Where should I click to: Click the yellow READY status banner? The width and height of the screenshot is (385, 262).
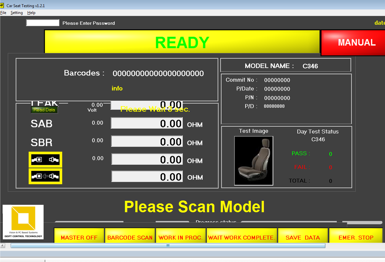click(x=182, y=43)
